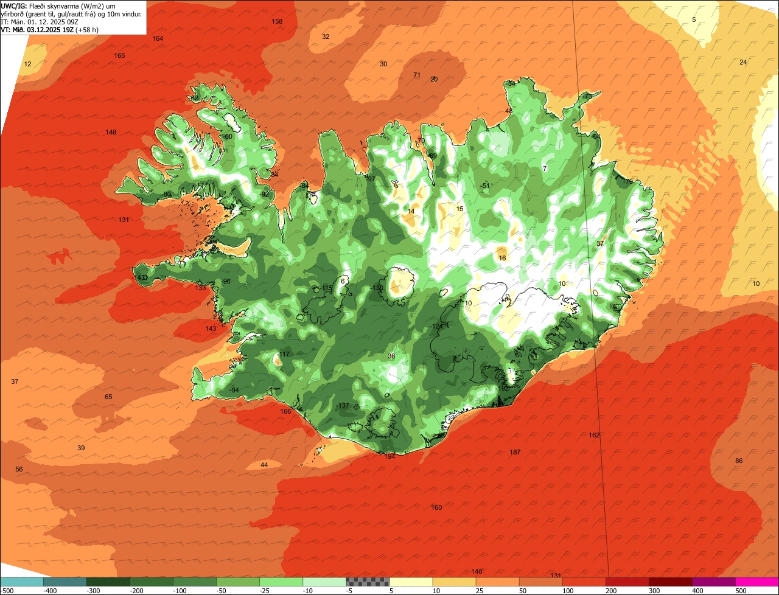Screen dimensions: 779x595
Task: Click the map value 12 at the far left
Action: (x=27, y=64)
